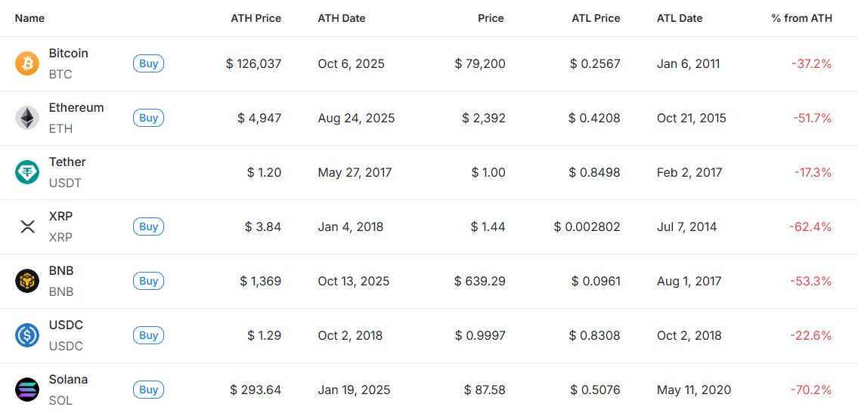Click the Bitcoin coin logo icon
This screenshot has width=858, height=416.
pos(27,63)
